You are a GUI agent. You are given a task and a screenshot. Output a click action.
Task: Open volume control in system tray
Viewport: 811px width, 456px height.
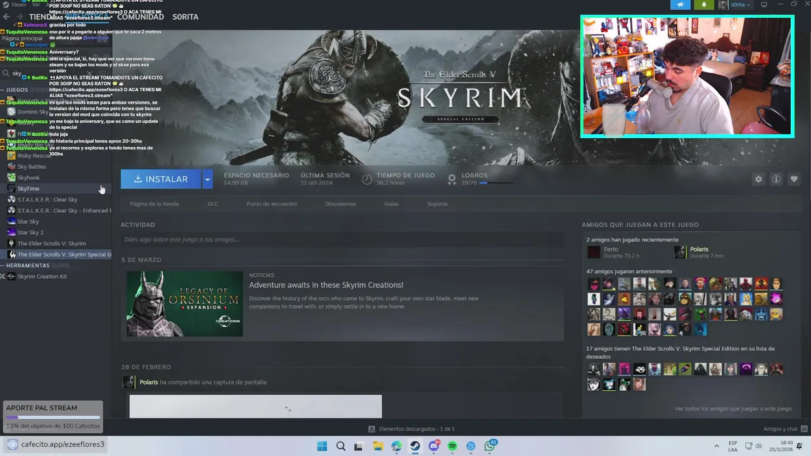[758, 446]
